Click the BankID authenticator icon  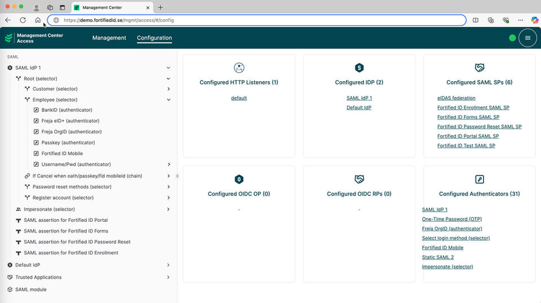coord(36,110)
